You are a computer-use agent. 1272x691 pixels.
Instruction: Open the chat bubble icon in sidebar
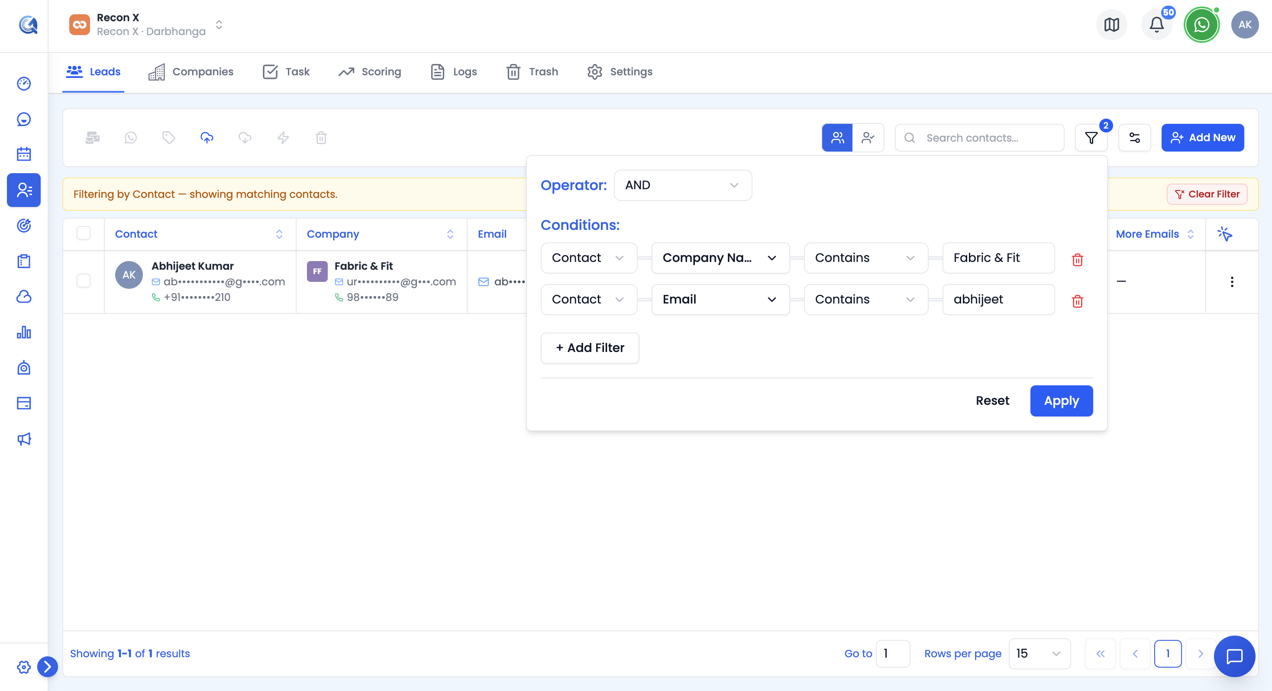24,119
